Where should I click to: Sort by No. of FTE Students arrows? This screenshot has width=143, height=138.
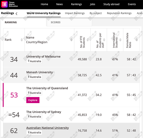point(88,40)
